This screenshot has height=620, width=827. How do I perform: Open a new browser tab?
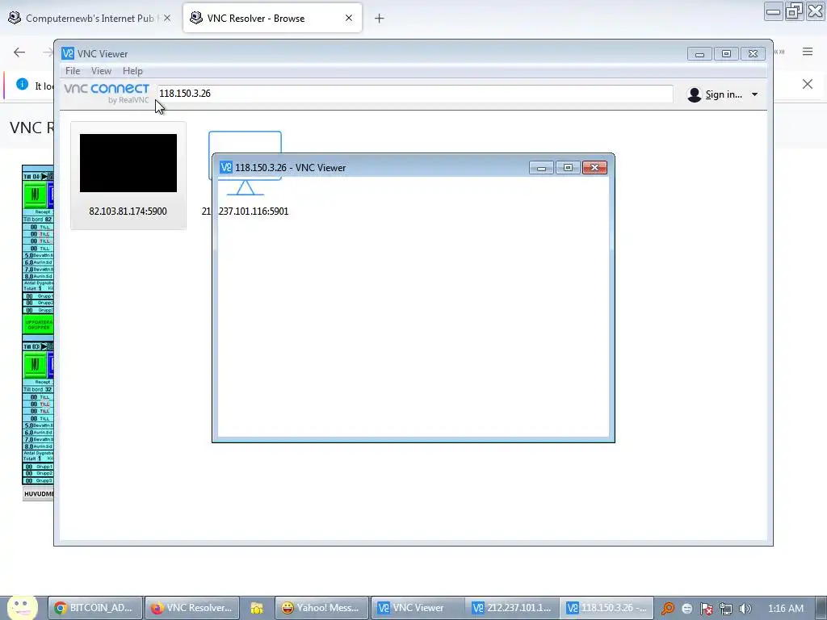[380, 19]
